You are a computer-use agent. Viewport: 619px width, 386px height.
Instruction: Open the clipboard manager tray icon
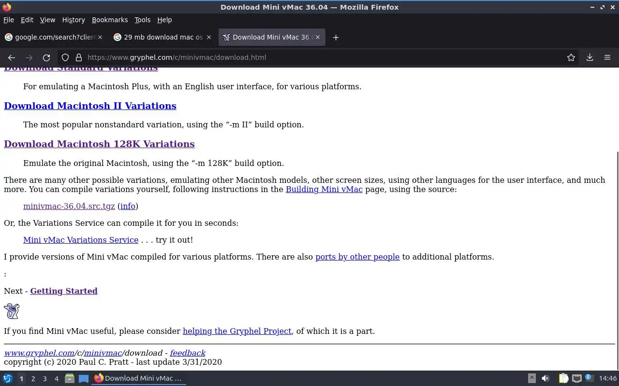[563, 378]
